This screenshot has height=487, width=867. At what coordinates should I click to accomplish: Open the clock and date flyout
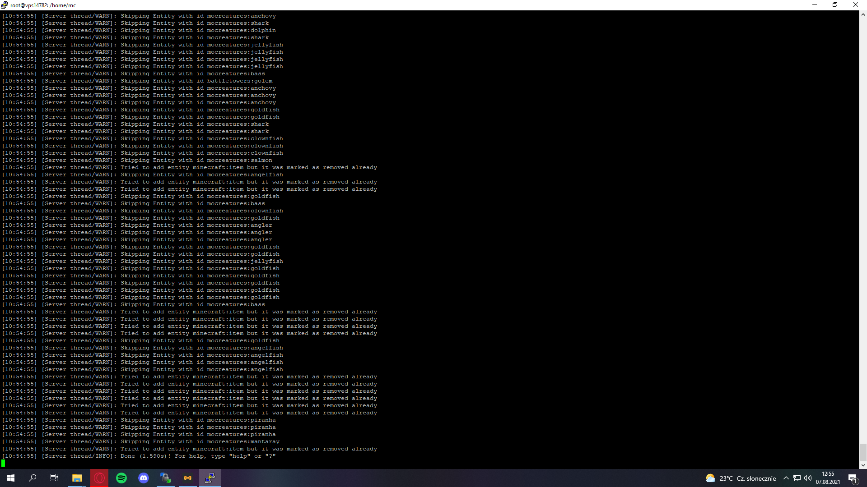click(828, 478)
